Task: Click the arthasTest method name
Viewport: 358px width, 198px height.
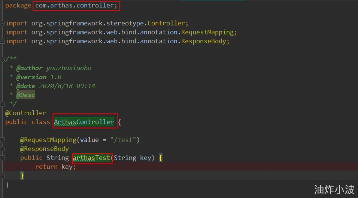Action: (92, 158)
